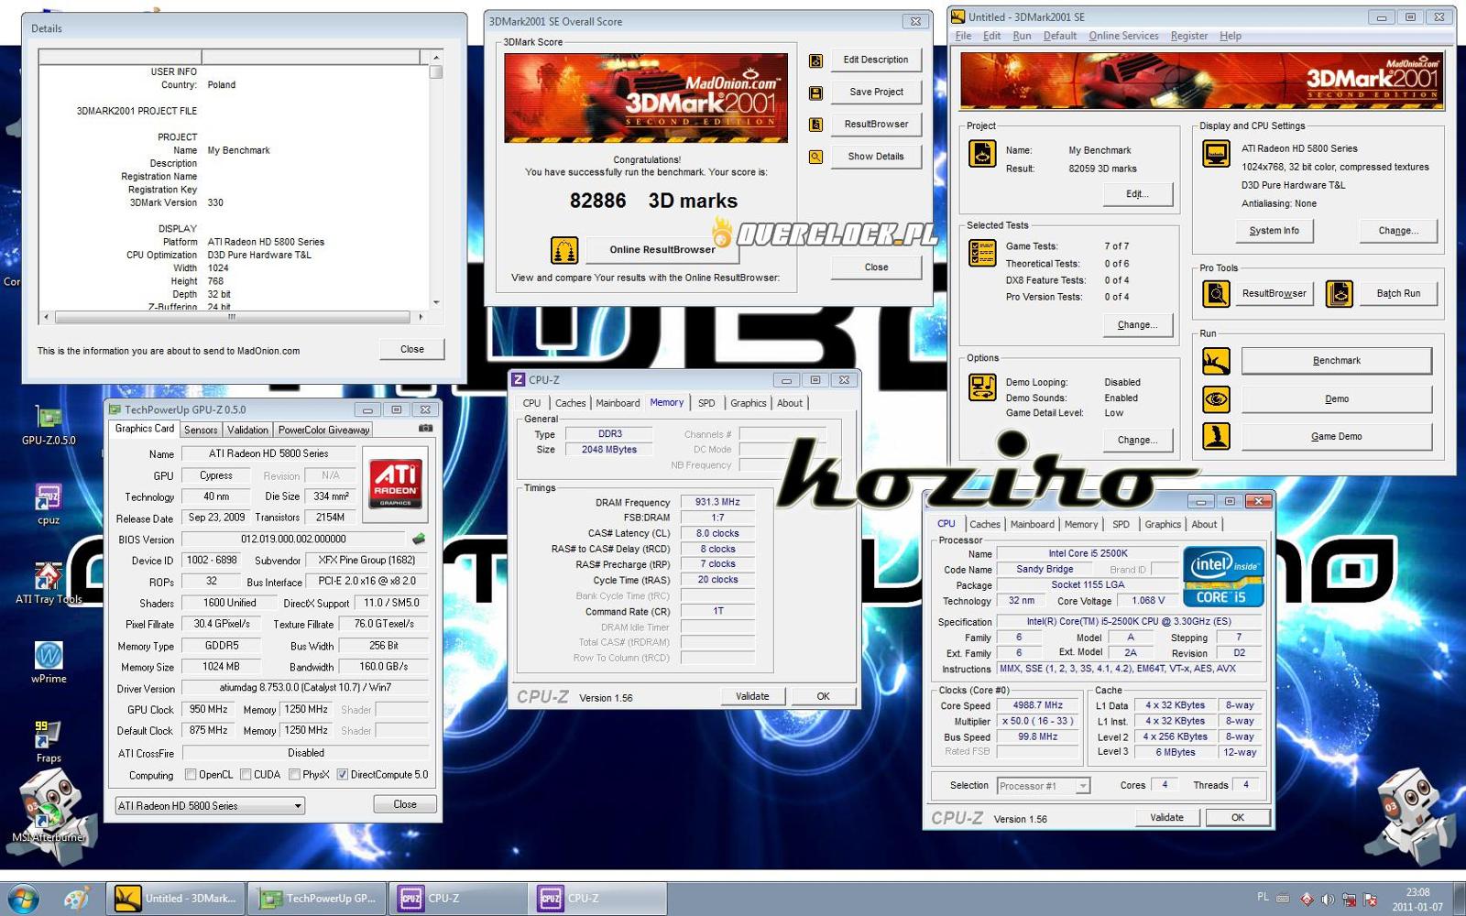
Task: Open the wPrime desktop icon
Action: click(x=49, y=663)
